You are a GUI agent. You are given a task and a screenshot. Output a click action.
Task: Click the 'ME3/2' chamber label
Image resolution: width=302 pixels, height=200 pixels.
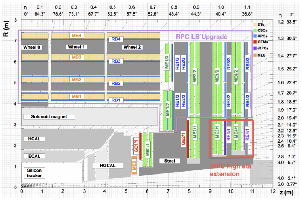tap(217, 76)
